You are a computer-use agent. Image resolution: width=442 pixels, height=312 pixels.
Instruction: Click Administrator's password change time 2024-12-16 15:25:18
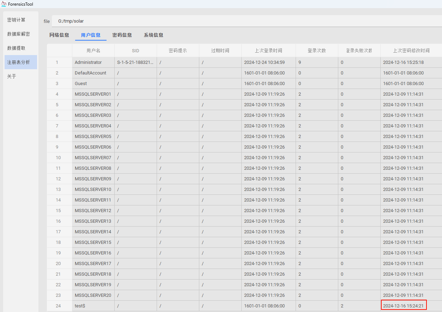411,62
